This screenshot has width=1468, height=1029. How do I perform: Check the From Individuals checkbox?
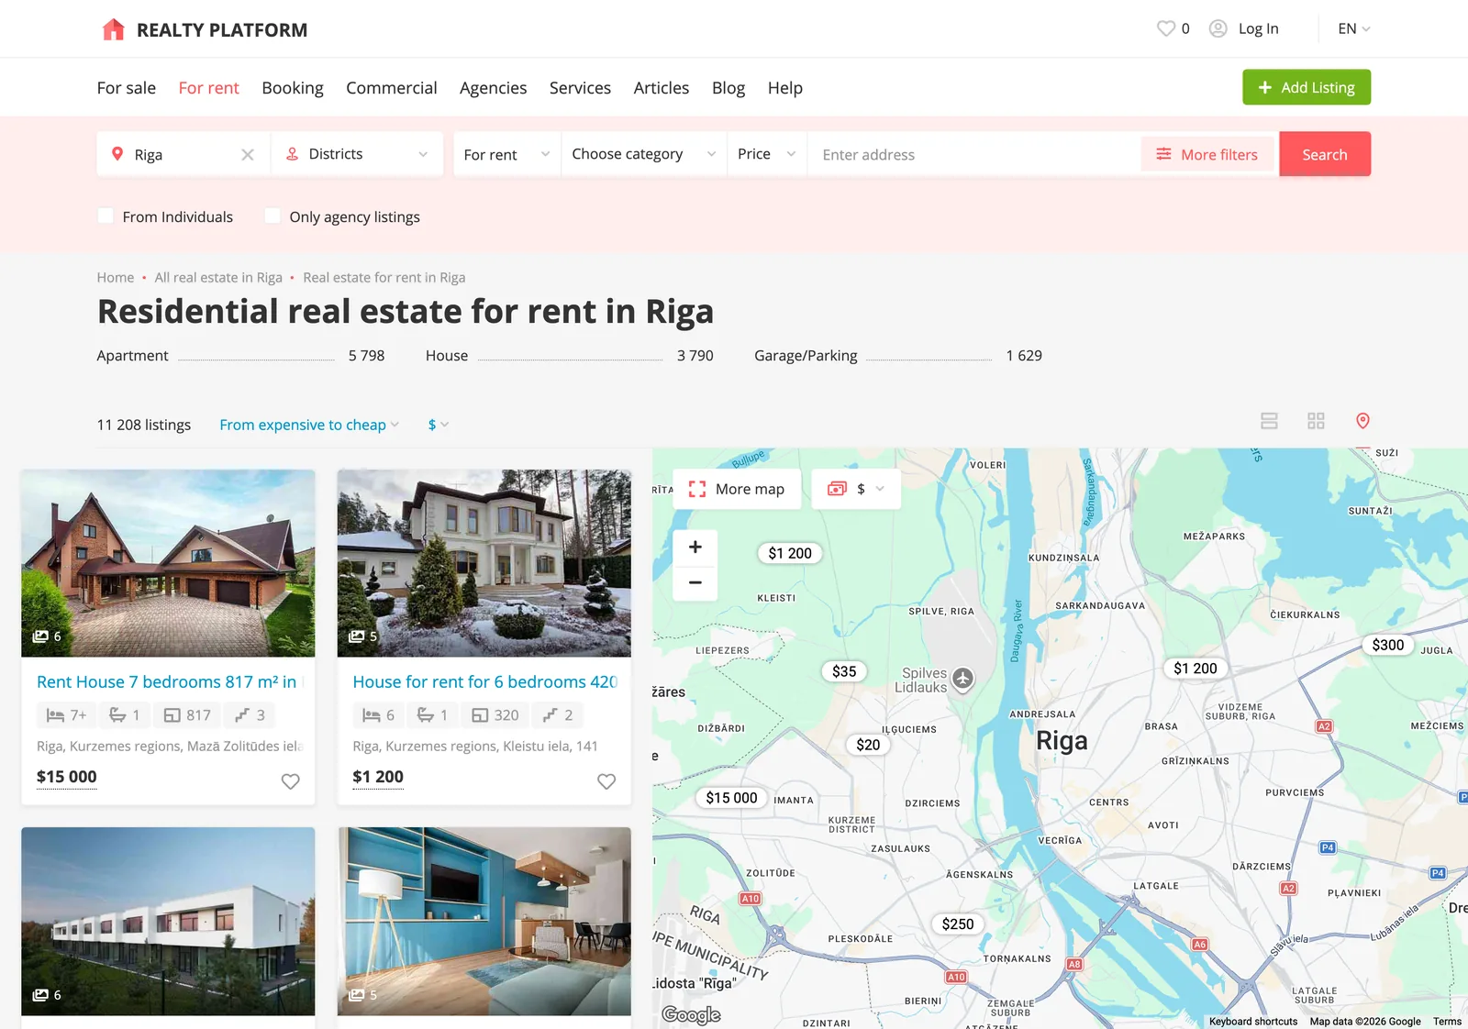click(106, 216)
